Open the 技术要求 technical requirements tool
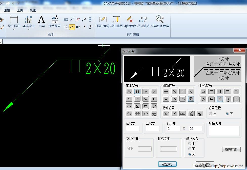Image resolution: width=247 pixels, height=170 pixels. 54,22
